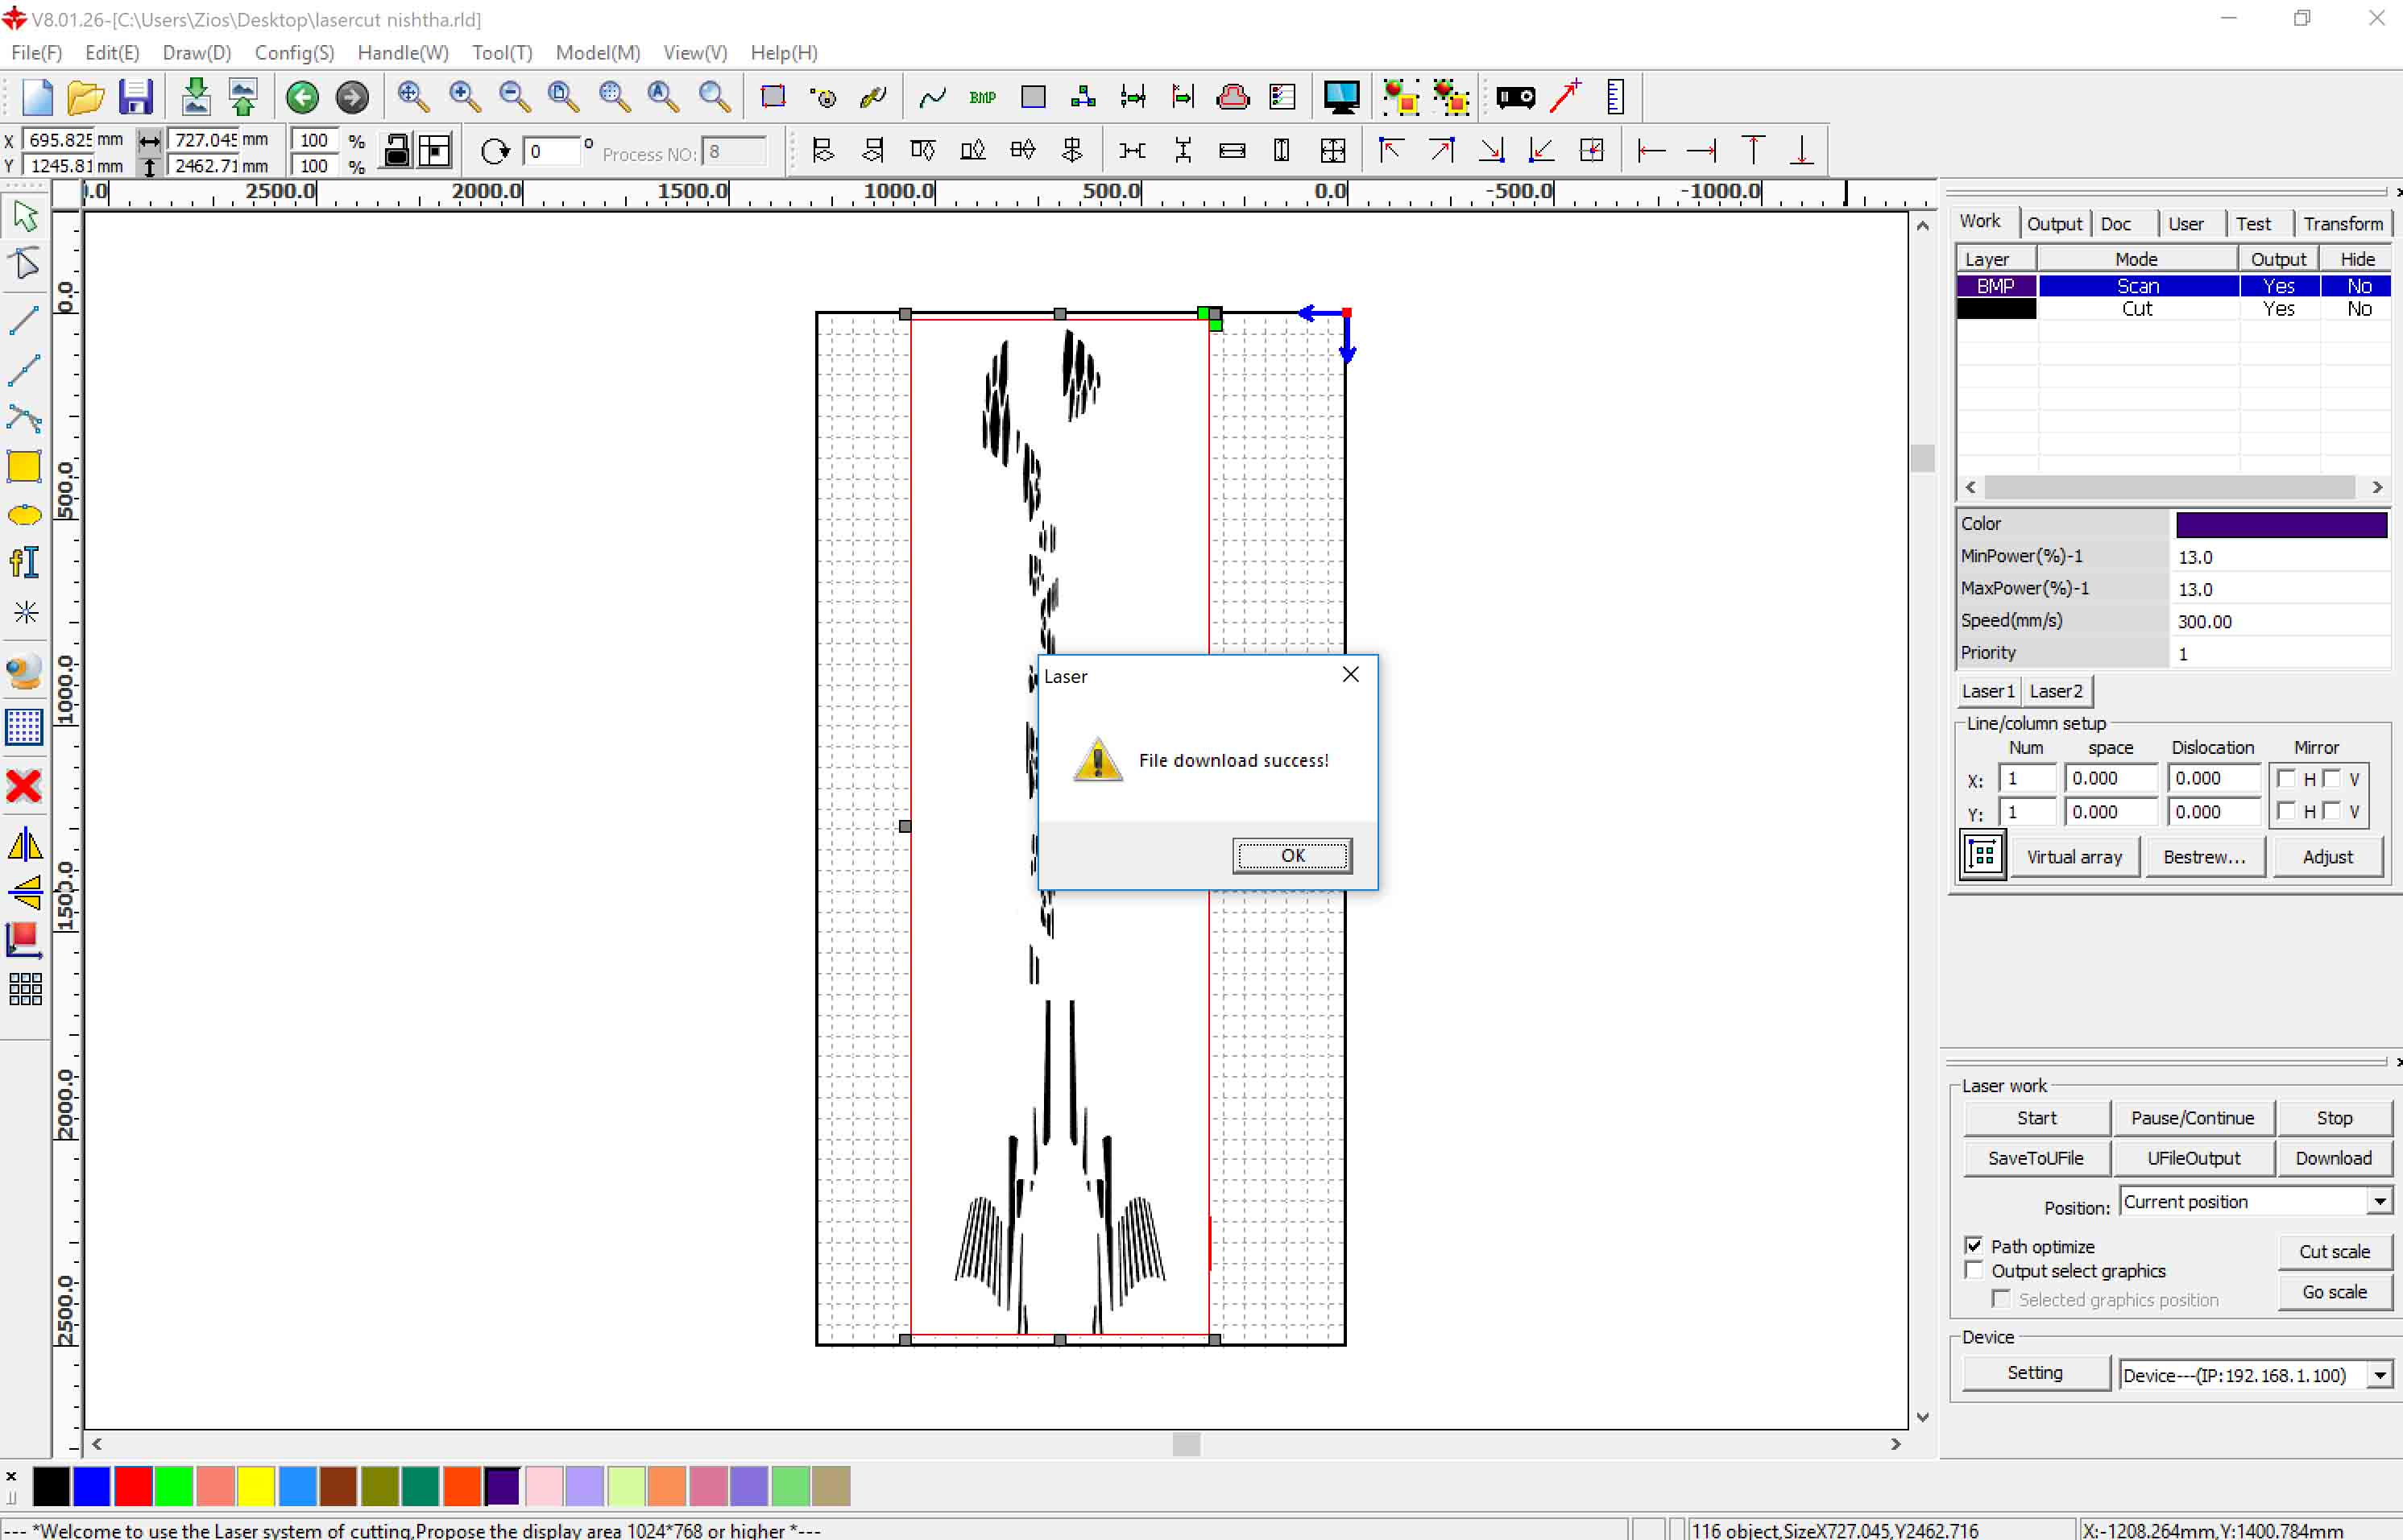The width and height of the screenshot is (2403, 1540).
Task: Check the X row Mirror V checkbox
Action: (x=2332, y=779)
